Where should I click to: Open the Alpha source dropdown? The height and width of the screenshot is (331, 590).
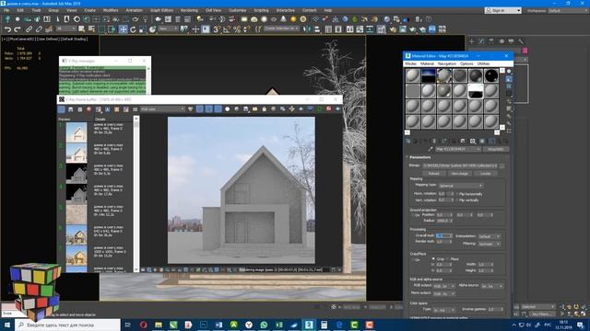pos(491,286)
